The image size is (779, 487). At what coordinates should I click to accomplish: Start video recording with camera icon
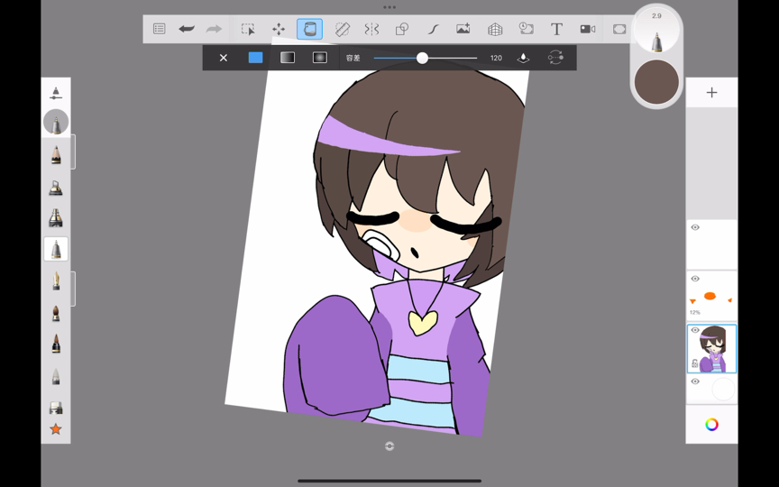pos(588,29)
